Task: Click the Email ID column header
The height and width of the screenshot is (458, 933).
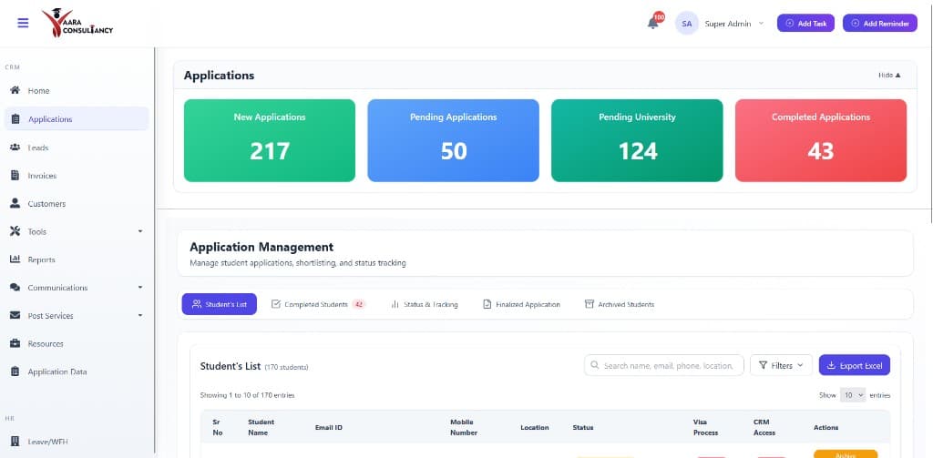Action: coord(328,427)
